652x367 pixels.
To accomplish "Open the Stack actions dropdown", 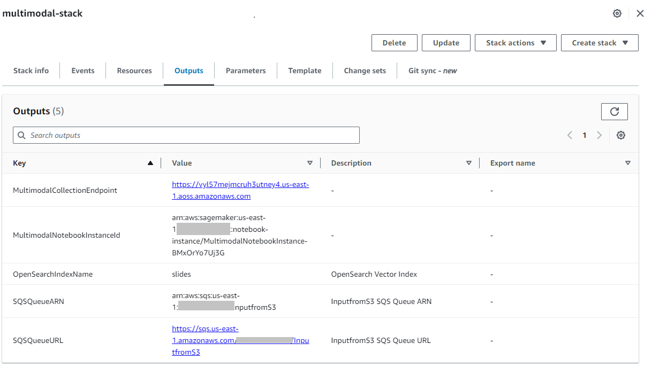I will 515,42.
